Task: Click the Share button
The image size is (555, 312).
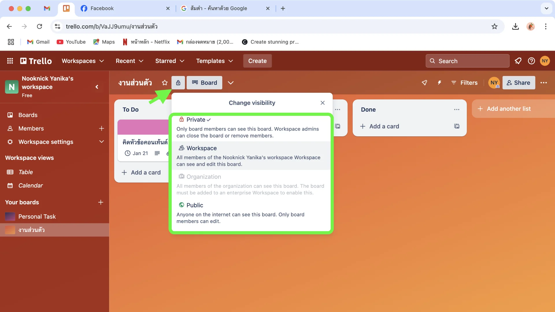Action: [x=519, y=83]
